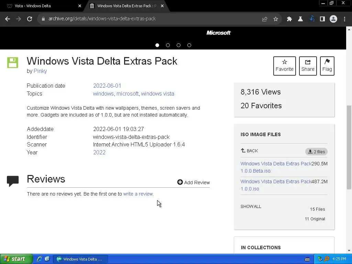The image size is (352, 264).
Task: Click the Favorite button
Action: point(284,66)
